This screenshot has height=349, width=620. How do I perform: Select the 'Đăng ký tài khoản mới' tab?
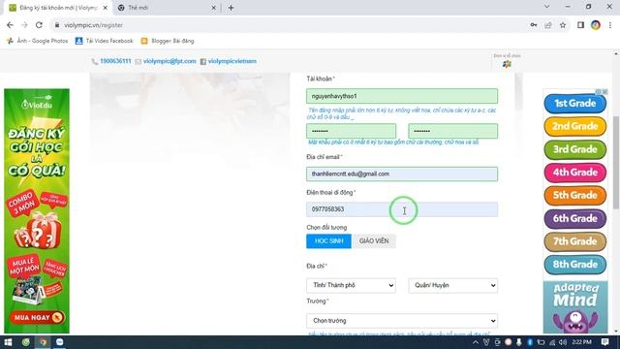tap(58, 8)
